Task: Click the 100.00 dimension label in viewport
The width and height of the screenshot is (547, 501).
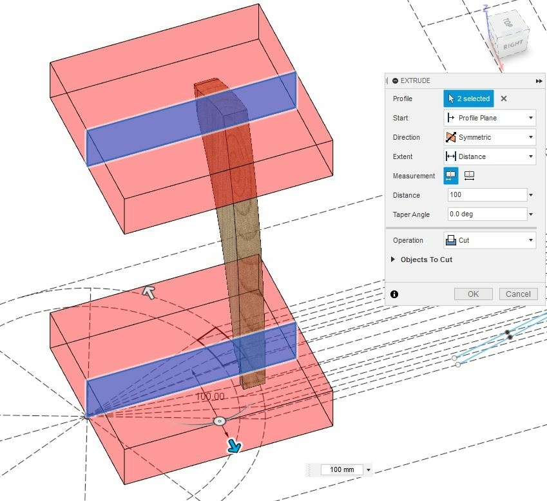Action: 210,397
